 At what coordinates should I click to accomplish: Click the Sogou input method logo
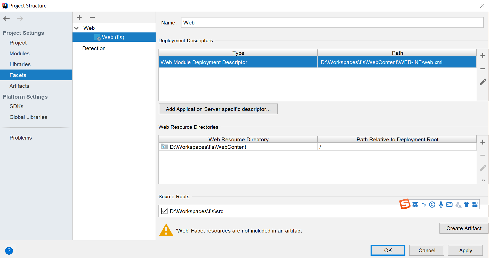pos(405,204)
